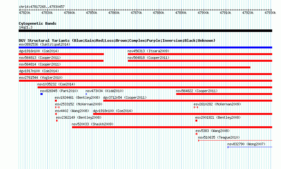The image size is (281, 169).
Task: Select esv2761544 (Vogler2010) label
Action: [x=41, y=78]
